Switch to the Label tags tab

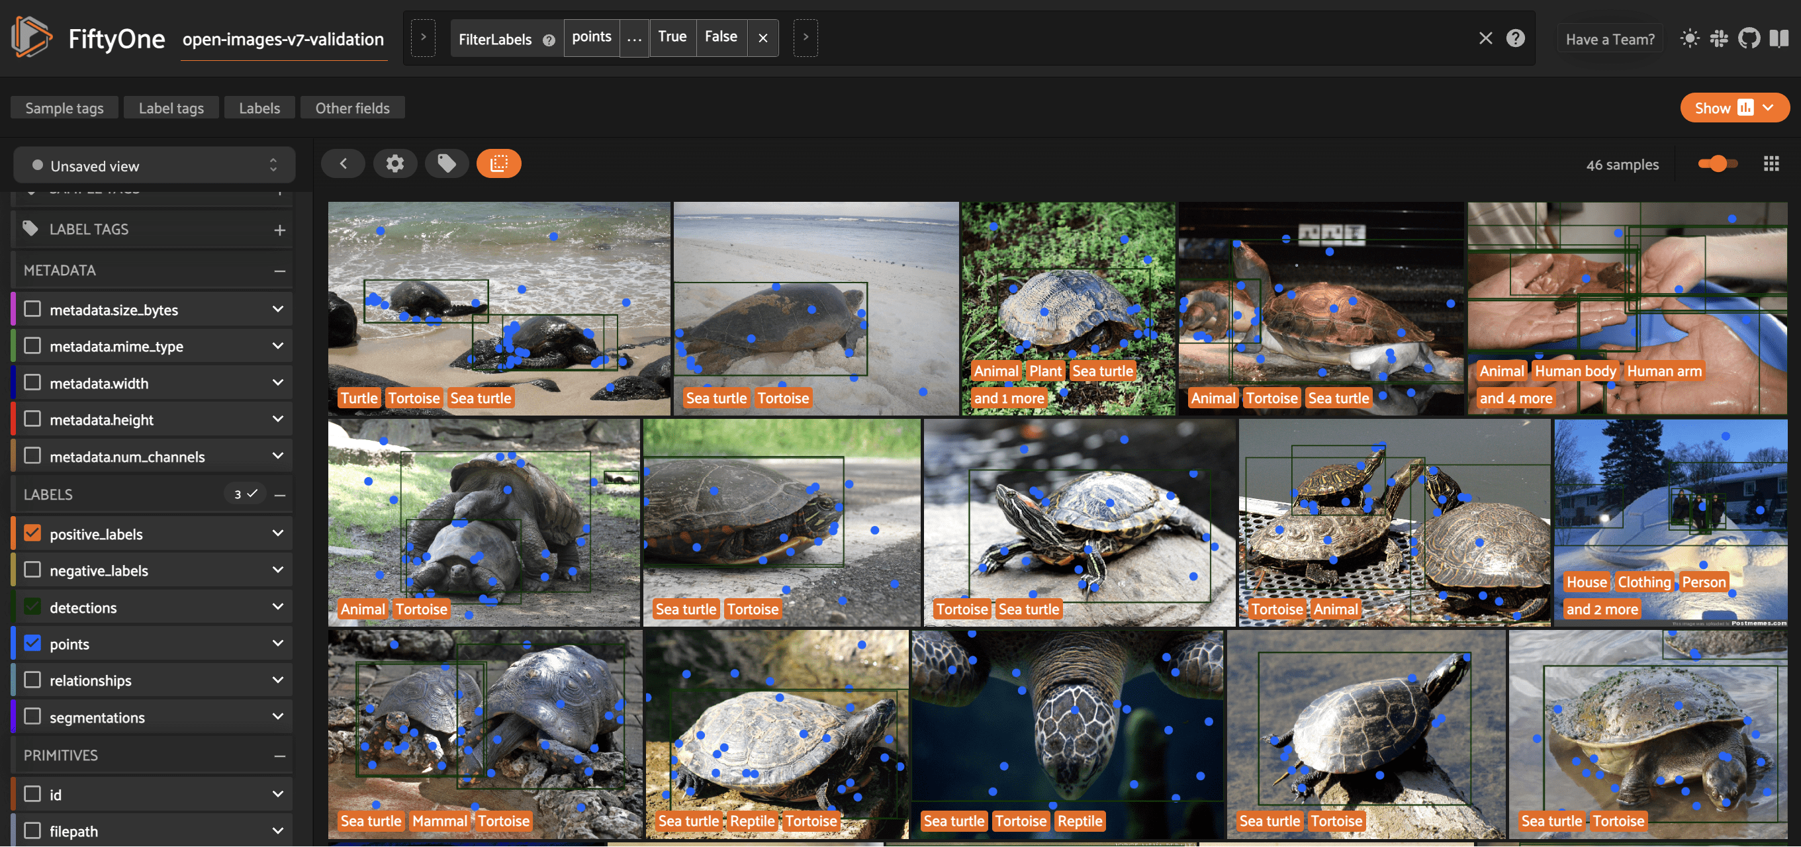(x=171, y=109)
